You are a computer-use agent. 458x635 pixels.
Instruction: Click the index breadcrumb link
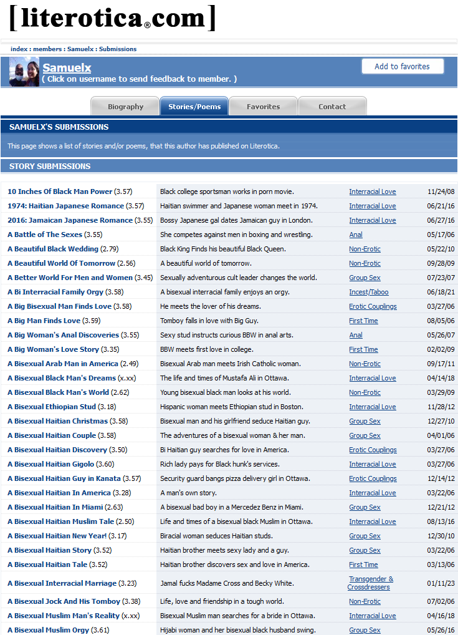point(19,49)
